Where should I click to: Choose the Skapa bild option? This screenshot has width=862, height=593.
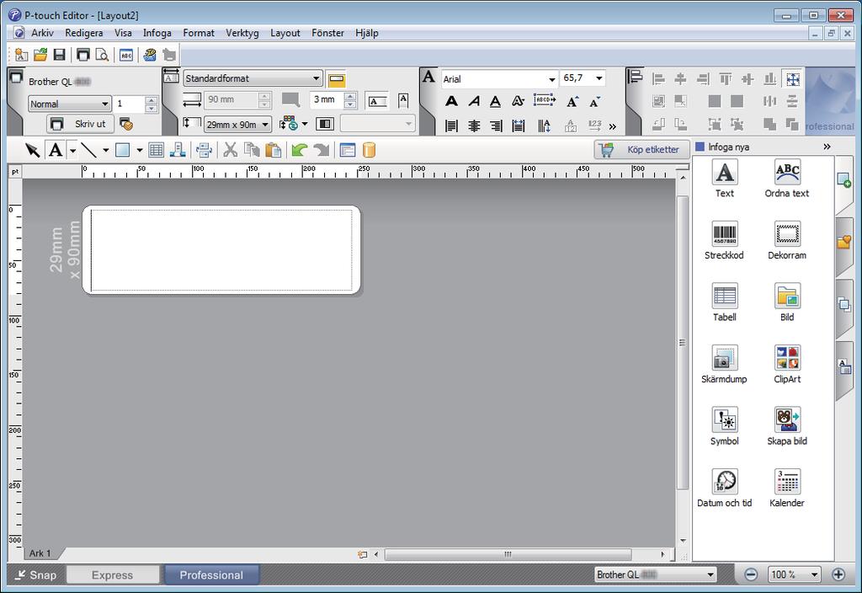[x=787, y=426]
